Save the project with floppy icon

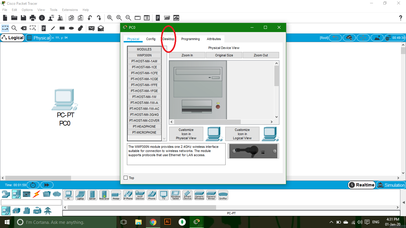point(23,18)
